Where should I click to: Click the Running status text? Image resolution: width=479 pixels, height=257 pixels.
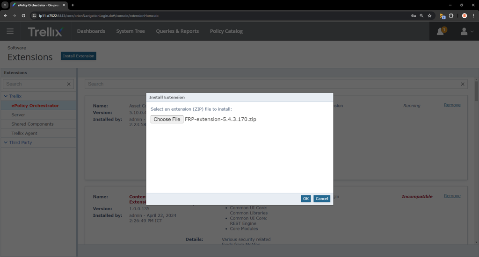coord(412,106)
